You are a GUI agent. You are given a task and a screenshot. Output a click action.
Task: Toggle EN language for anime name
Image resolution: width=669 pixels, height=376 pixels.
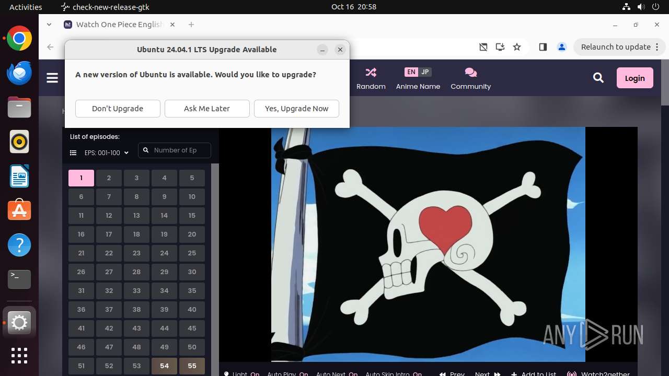(x=411, y=72)
